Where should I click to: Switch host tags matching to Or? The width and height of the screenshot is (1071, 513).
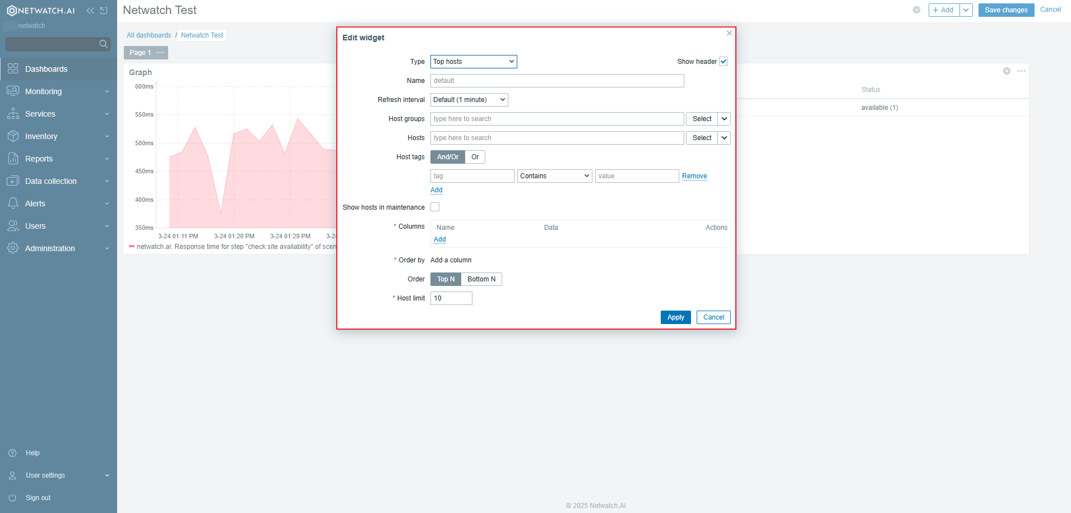[475, 156]
